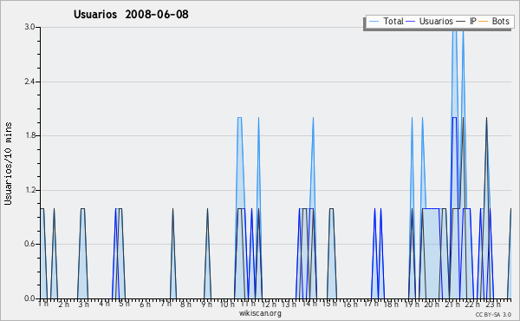
Task: Click the CC BY-SA 3.0 license text
Action: point(493,314)
